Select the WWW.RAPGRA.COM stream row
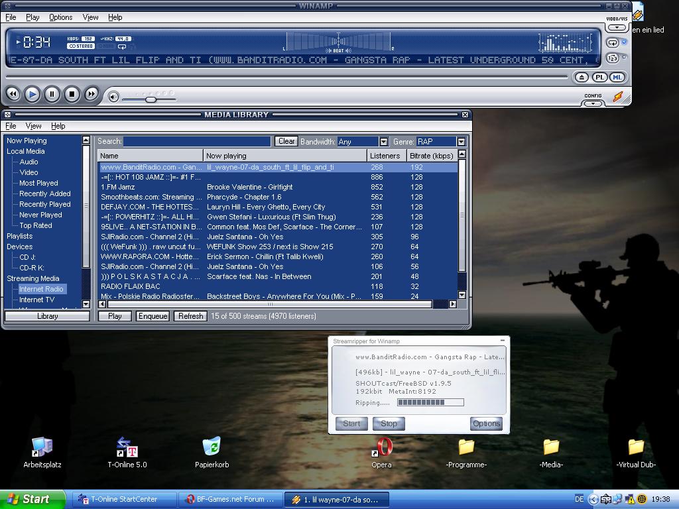The width and height of the screenshot is (679, 509). [278, 256]
